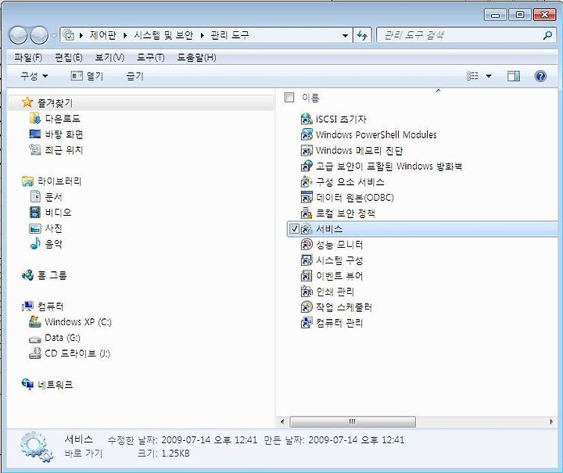Select 문서 library
This screenshot has height=473, width=563.
(x=45, y=197)
